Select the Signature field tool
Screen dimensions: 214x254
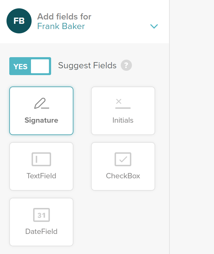41,111
